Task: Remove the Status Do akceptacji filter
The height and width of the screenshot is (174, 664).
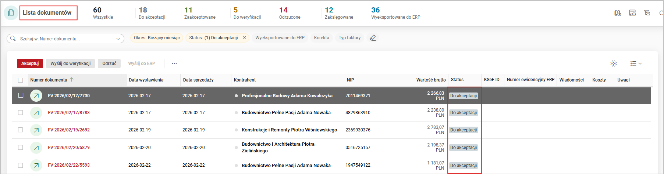Action: [244, 38]
